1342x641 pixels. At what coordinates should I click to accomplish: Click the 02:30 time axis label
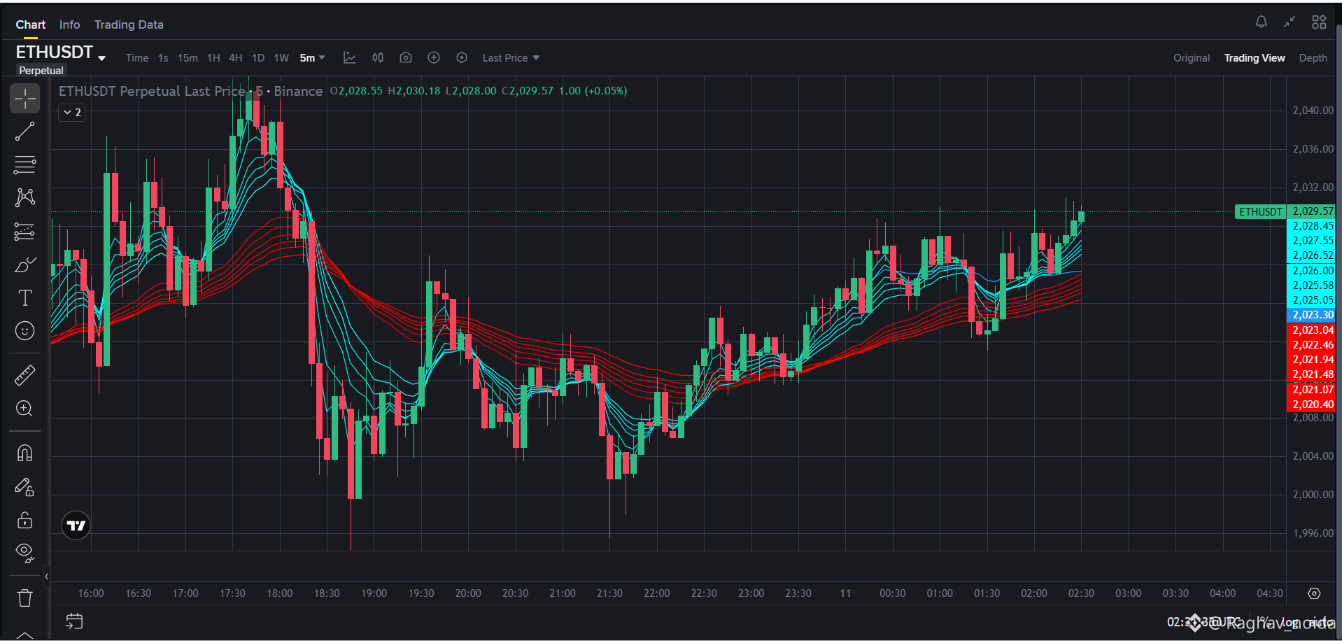1081,593
